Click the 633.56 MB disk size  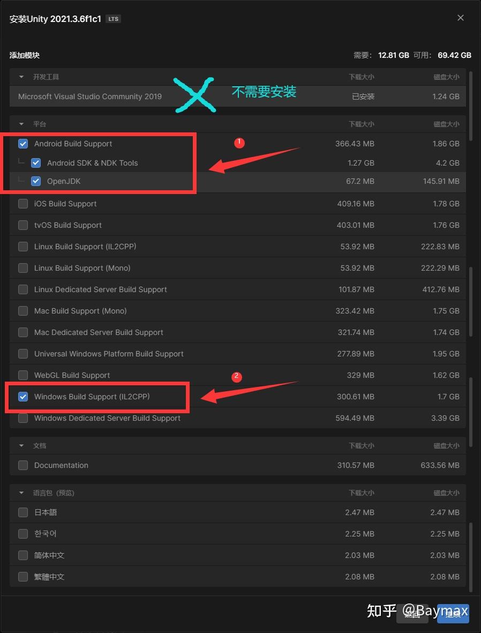point(440,465)
